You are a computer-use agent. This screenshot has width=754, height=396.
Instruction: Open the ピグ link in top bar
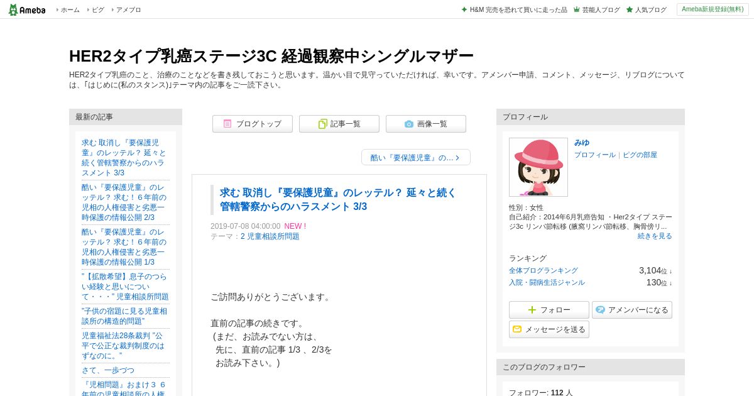(x=97, y=10)
